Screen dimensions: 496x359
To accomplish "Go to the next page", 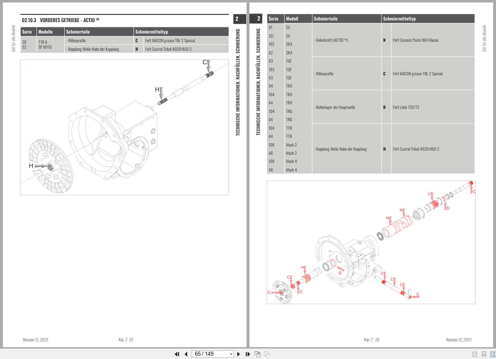I will pyautogui.click(x=238, y=354).
